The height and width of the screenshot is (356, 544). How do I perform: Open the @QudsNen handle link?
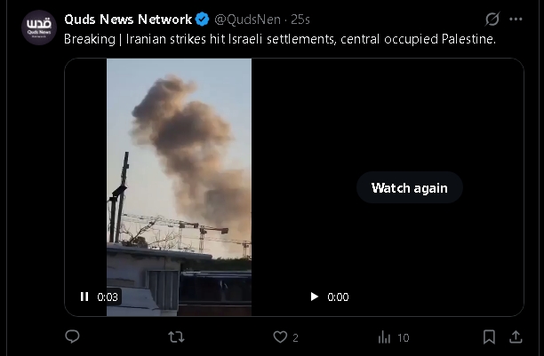247,20
